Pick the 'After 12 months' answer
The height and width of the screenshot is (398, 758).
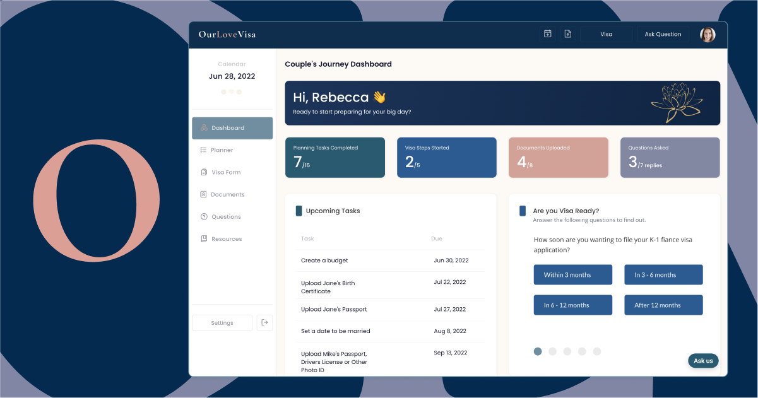coord(663,305)
